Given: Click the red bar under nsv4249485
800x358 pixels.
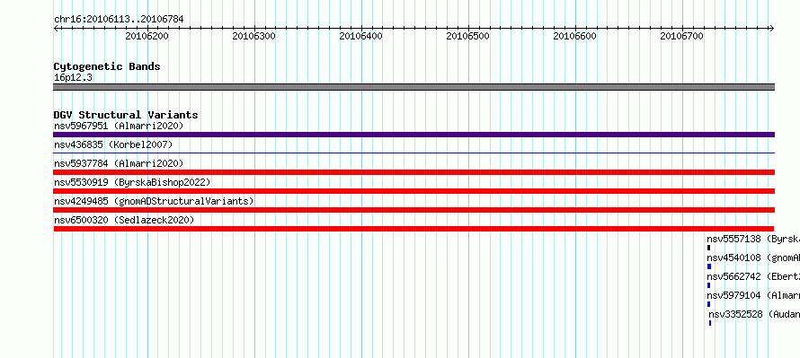Looking at the screenshot, I should coord(413,210).
